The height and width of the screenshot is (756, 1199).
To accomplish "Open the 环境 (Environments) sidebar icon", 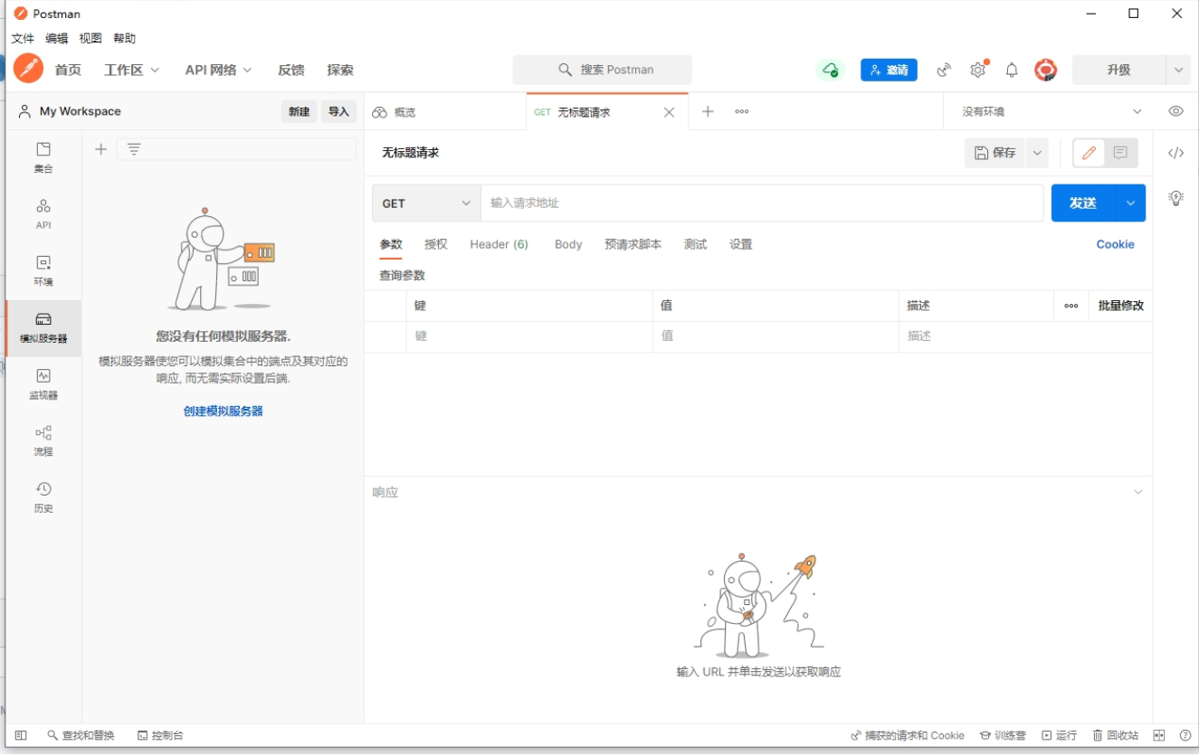I will (x=43, y=270).
